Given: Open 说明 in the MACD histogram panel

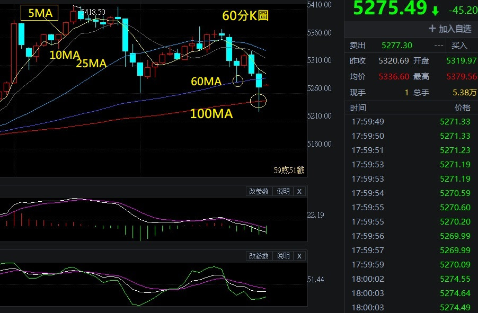Looking at the screenshot, I should tap(284, 192).
